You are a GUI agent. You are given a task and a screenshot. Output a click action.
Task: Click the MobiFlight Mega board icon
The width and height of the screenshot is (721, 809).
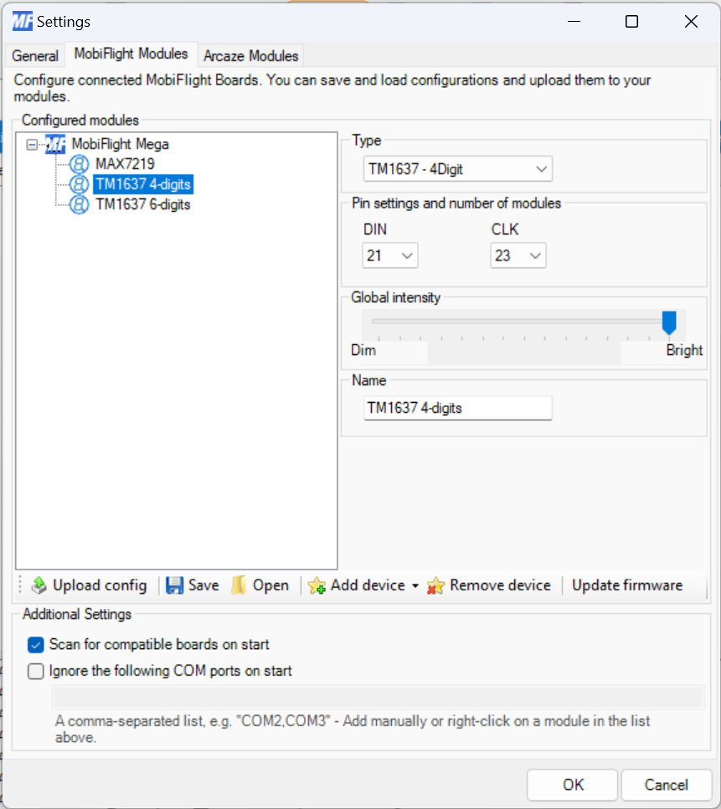coord(55,144)
